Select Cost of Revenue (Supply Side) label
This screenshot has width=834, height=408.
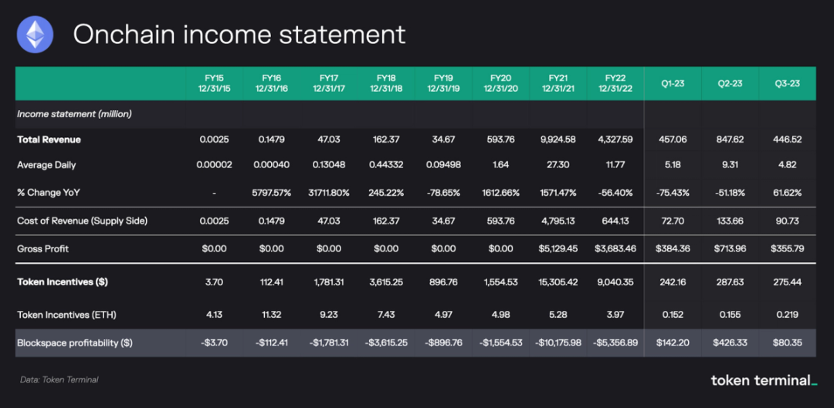tap(82, 221)
